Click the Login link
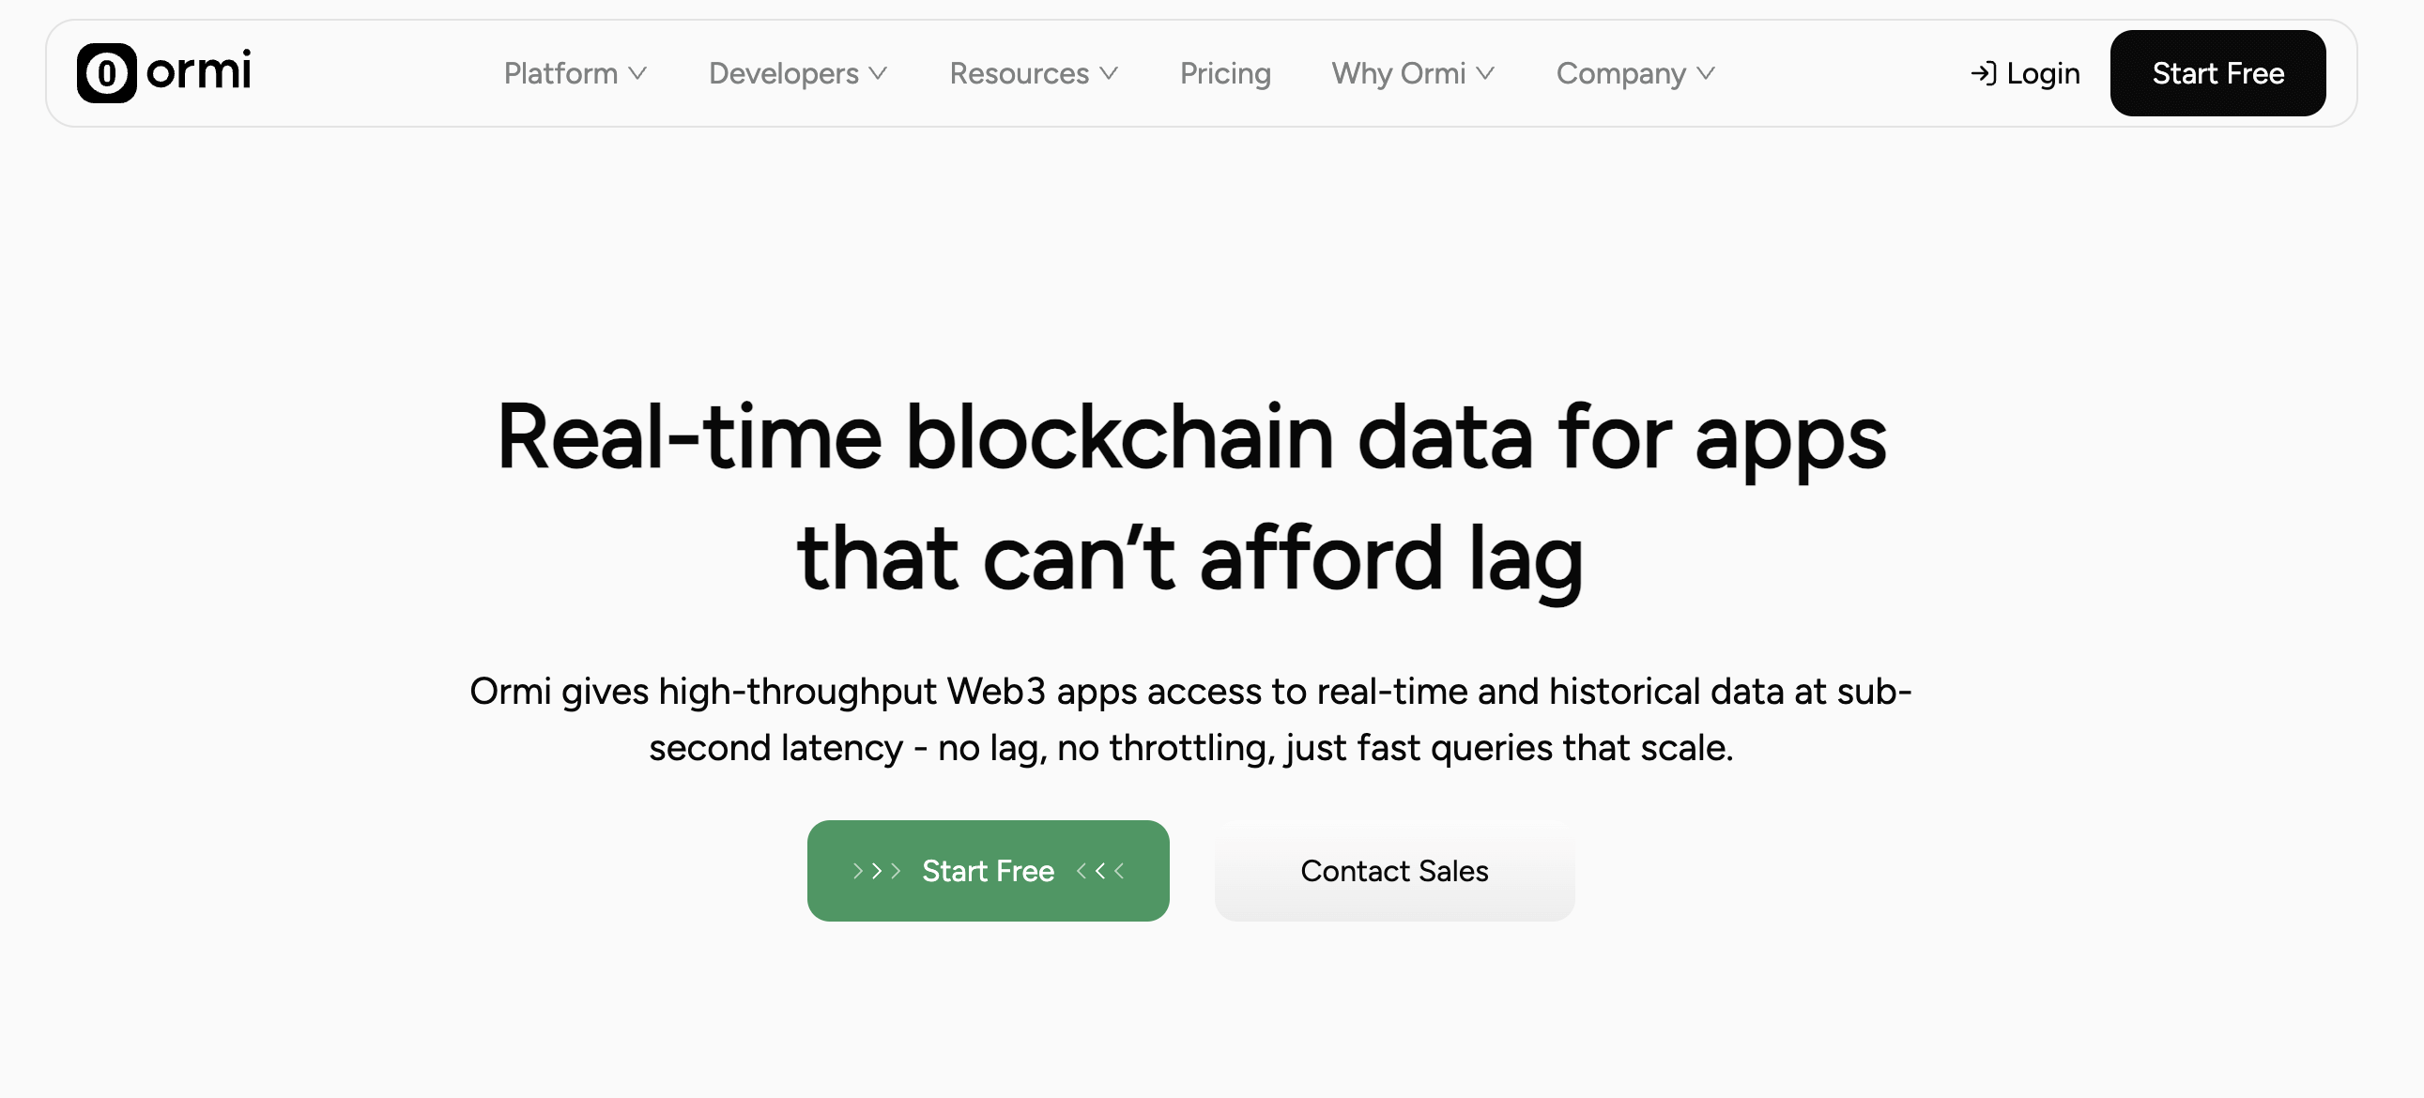The width and height of the screenshot is (2424, 1098). pyautogui.click(x=2042, y=73)
